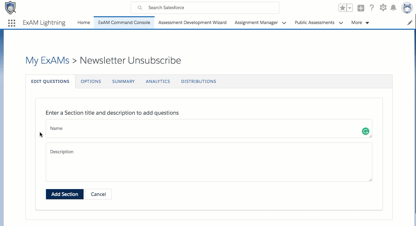Open the Help question mark icon
The width and height of the screenshot is (416, 226).
coord(372,8)
